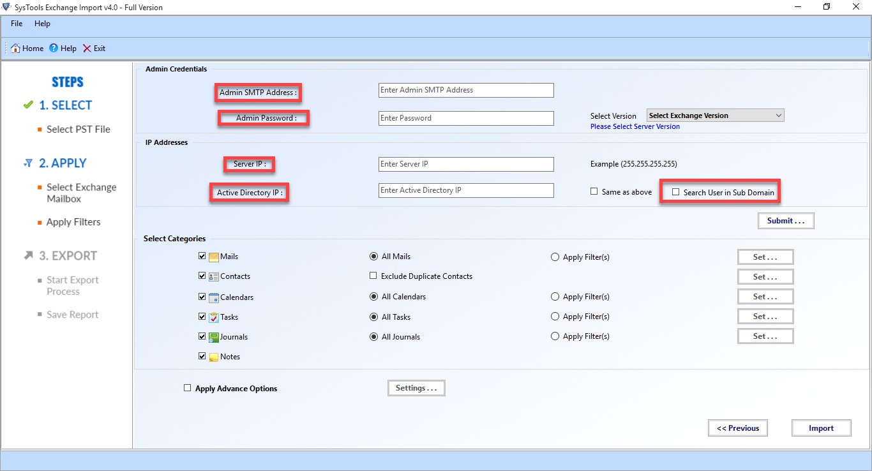Go back with the Previous button

pyautogui.click(x=738, y=428)
